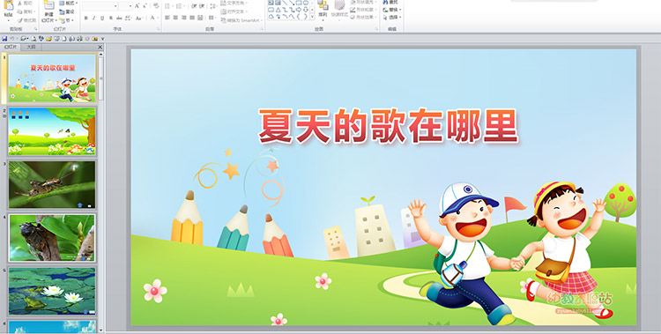Screen dimensions: 661x334
Task: Select slide 3 cicada thumbnail
Action: coord(52,185)
